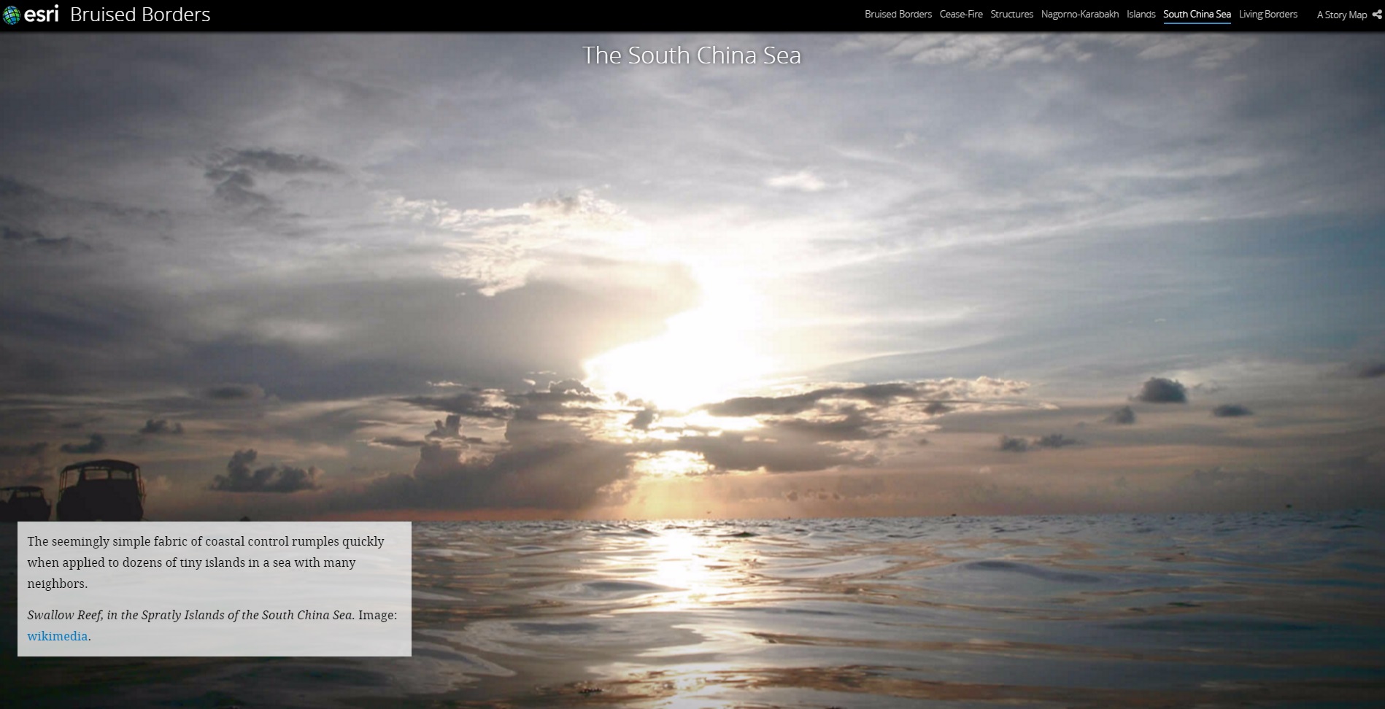The height and width of the screenshot is (709, 1385).
Task: Click the Bruised Borders title beside the esri logo
Action: pos(140,15)
